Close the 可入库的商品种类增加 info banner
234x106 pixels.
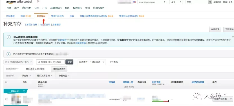pos(233,36)
